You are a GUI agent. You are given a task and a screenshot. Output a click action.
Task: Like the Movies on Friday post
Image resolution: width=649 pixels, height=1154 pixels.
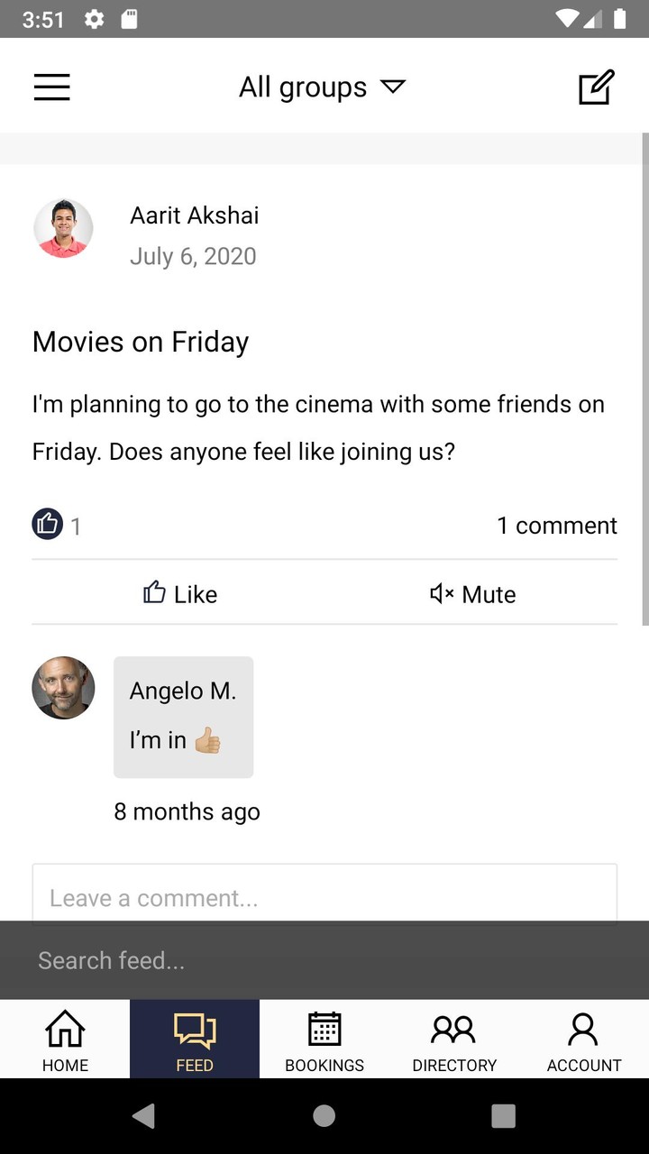[x=180, y=593]
